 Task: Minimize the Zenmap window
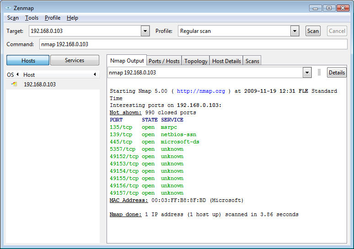point(316,8)
